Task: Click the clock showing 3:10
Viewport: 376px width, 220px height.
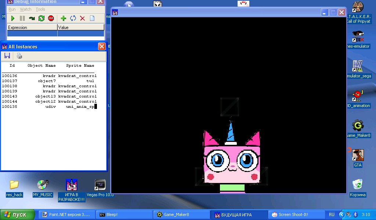Action: tap(366, 214)
